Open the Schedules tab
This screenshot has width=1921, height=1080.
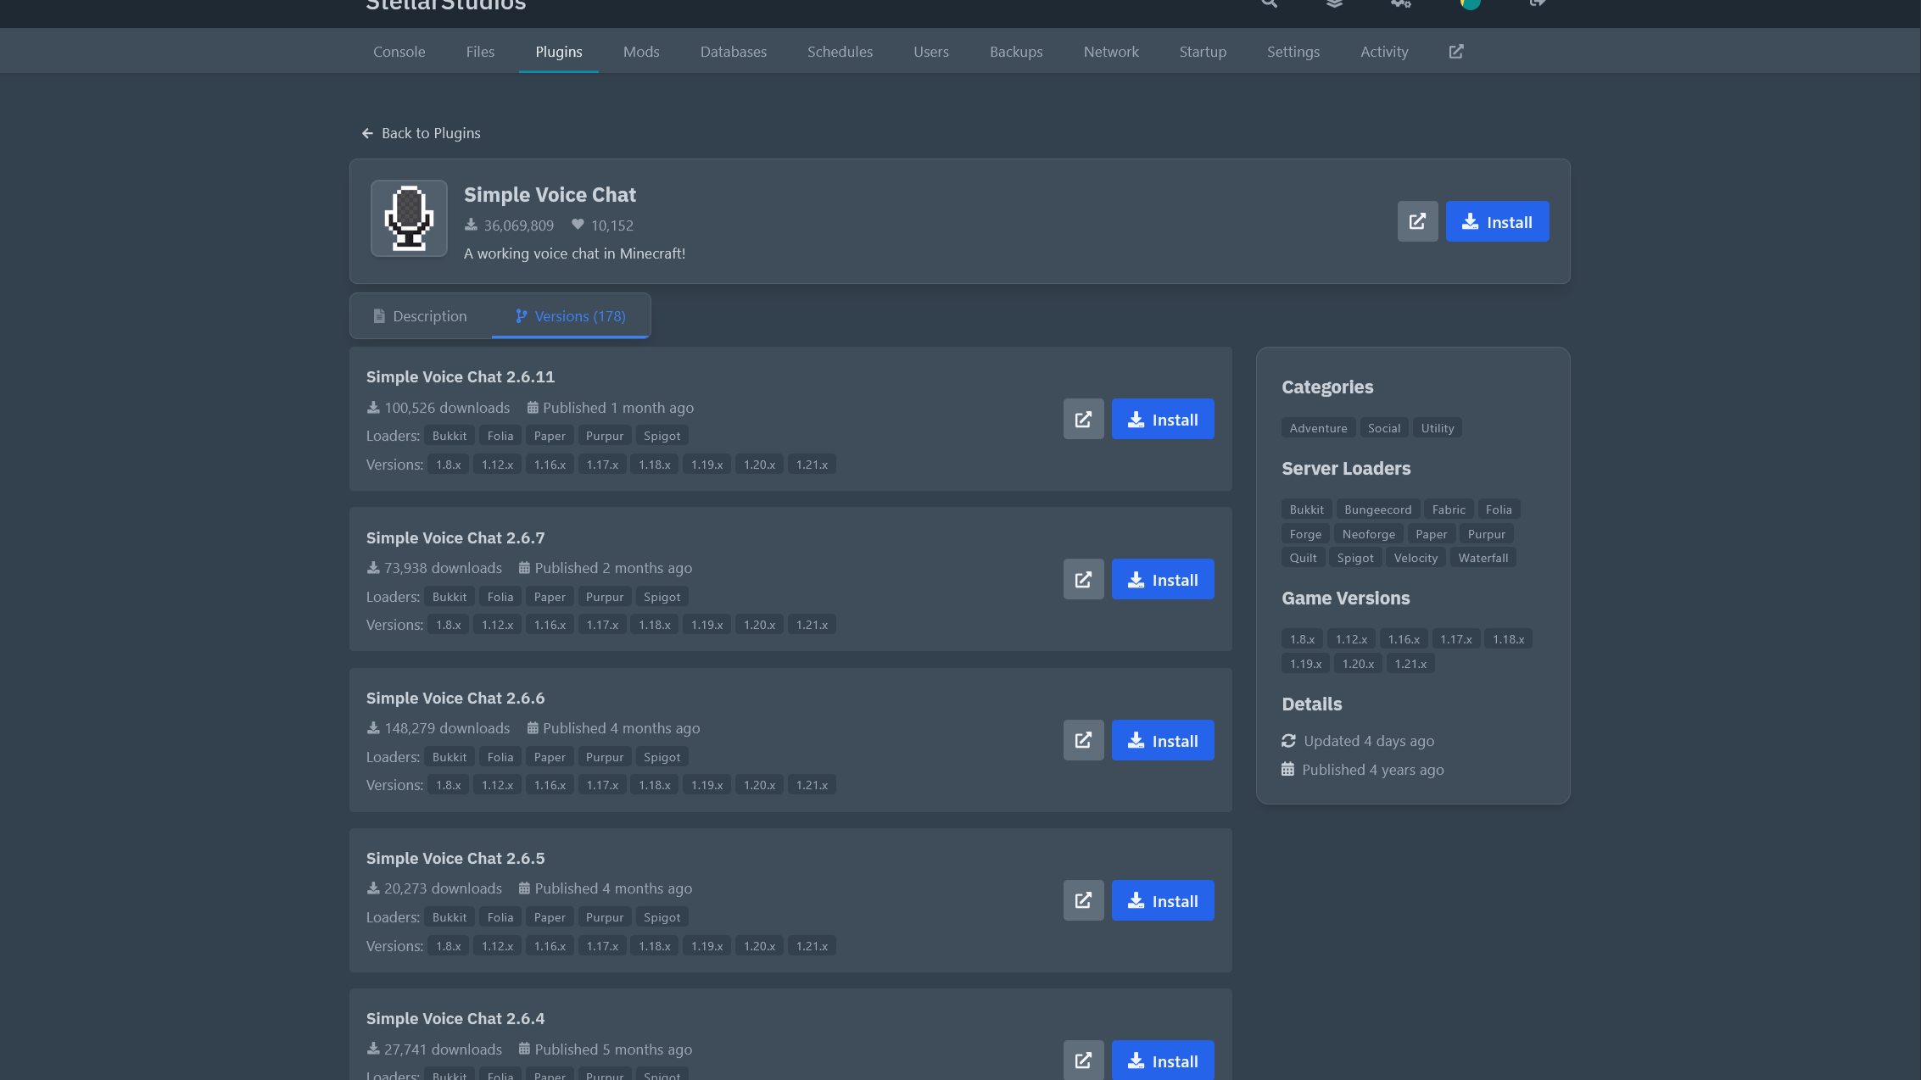840,52
